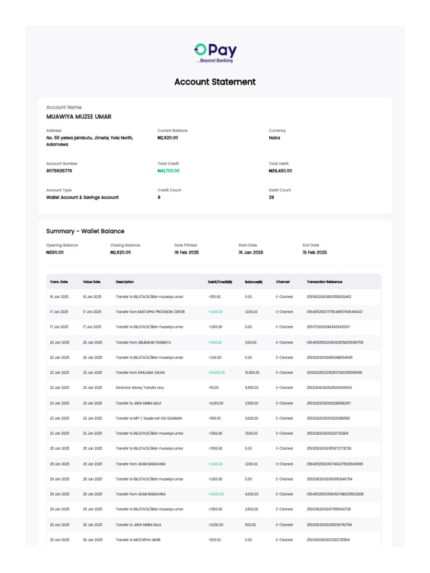Click the green Total Credit amount

pyautogui.click(x=168, y=171)
